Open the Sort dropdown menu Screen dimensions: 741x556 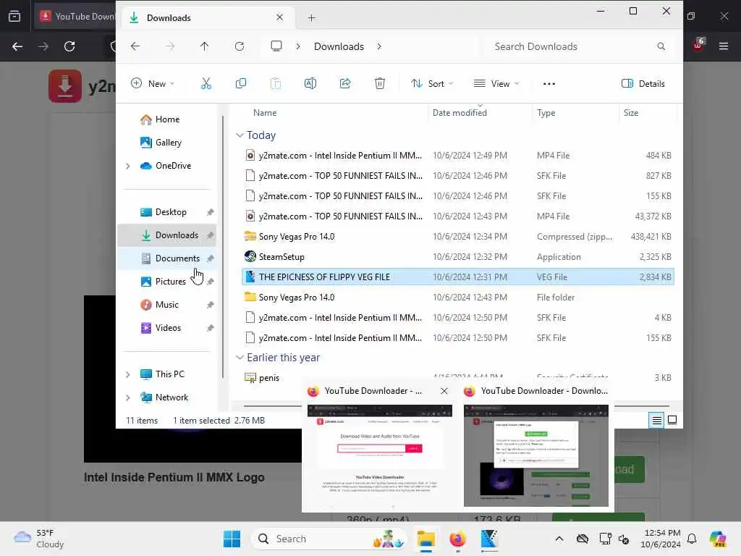click(432, 84)
